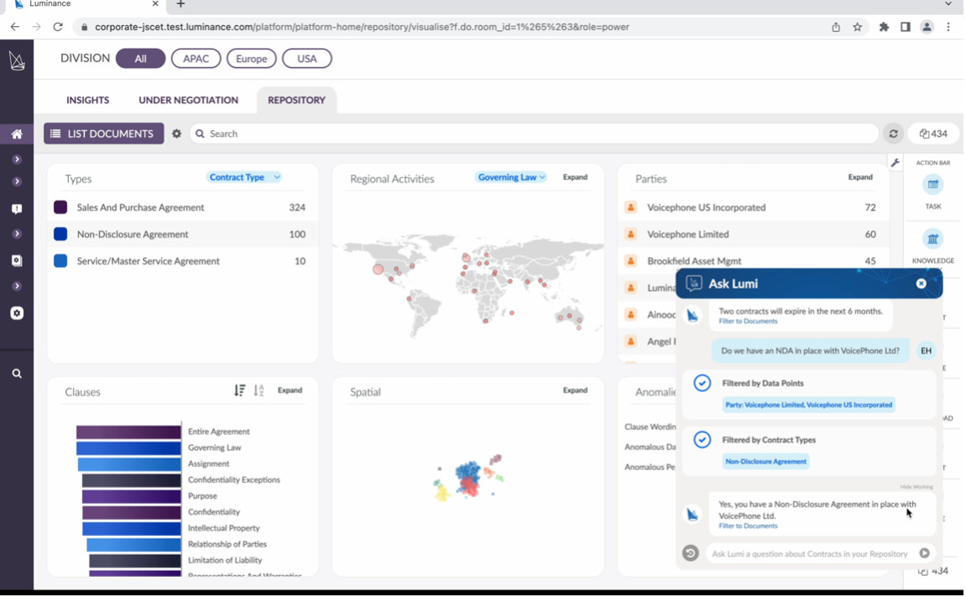This screenshot has width=966, height=597.
Task: Expand sidebar chevron above document file icon
Action: point(17,234)
